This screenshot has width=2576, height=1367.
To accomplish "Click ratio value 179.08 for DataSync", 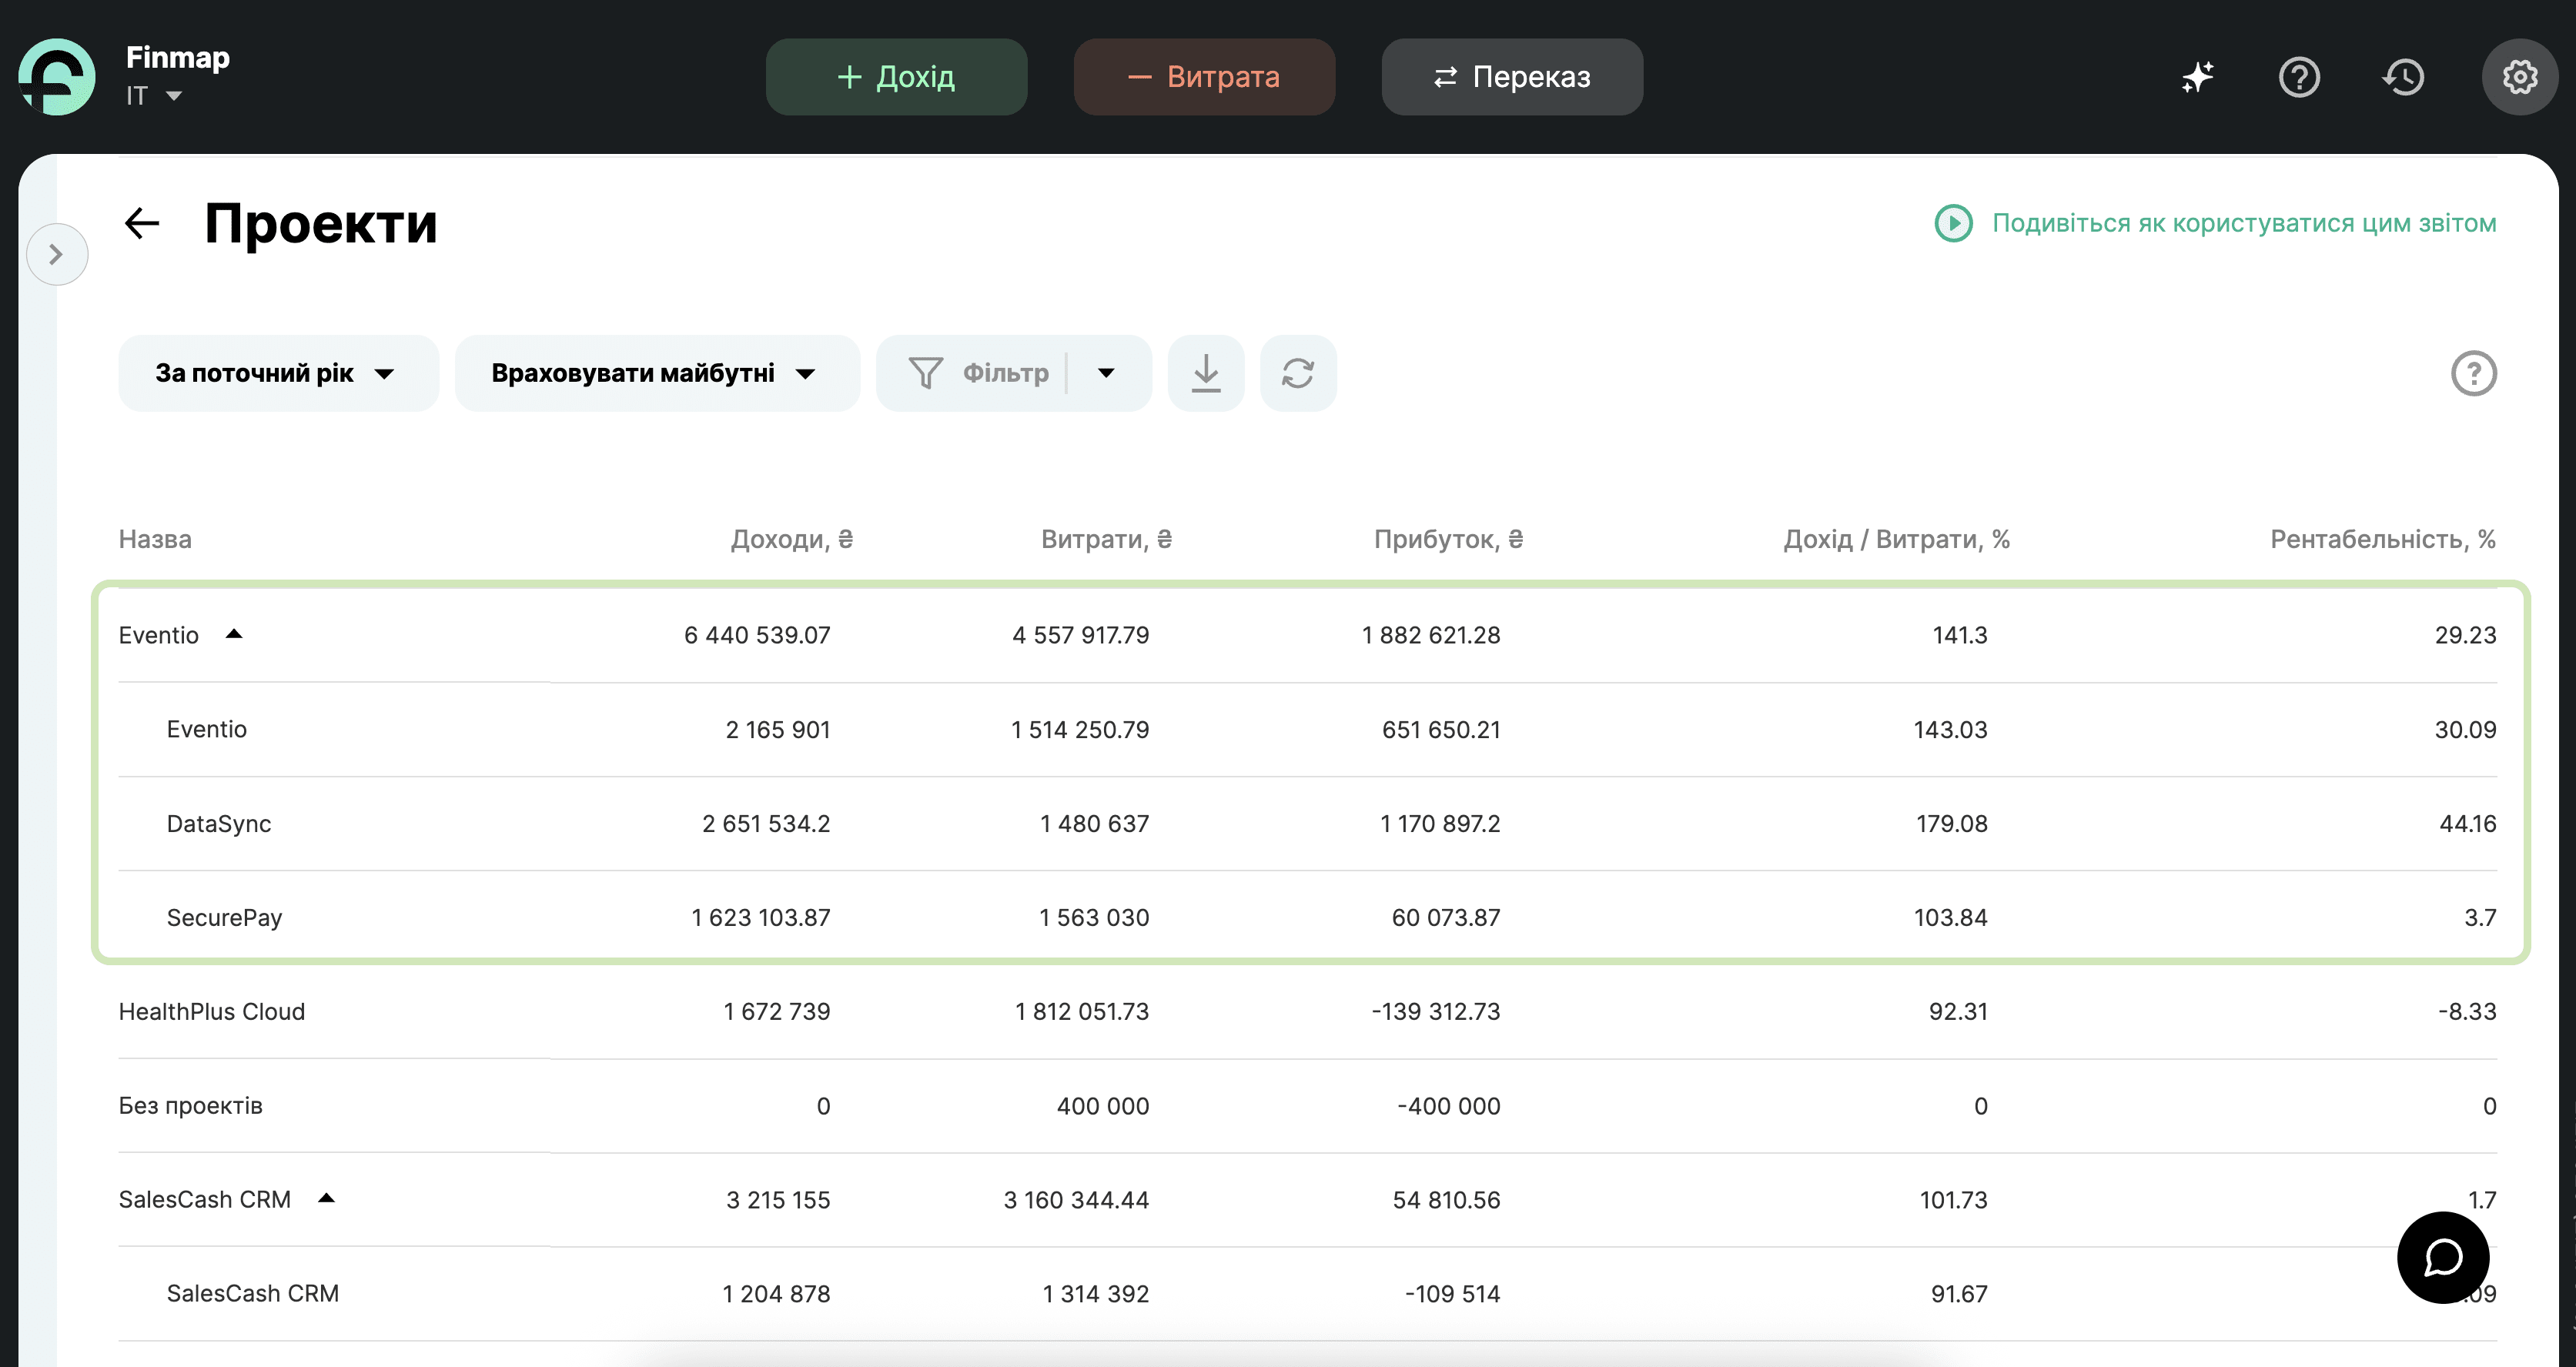I will point(1951,823).
